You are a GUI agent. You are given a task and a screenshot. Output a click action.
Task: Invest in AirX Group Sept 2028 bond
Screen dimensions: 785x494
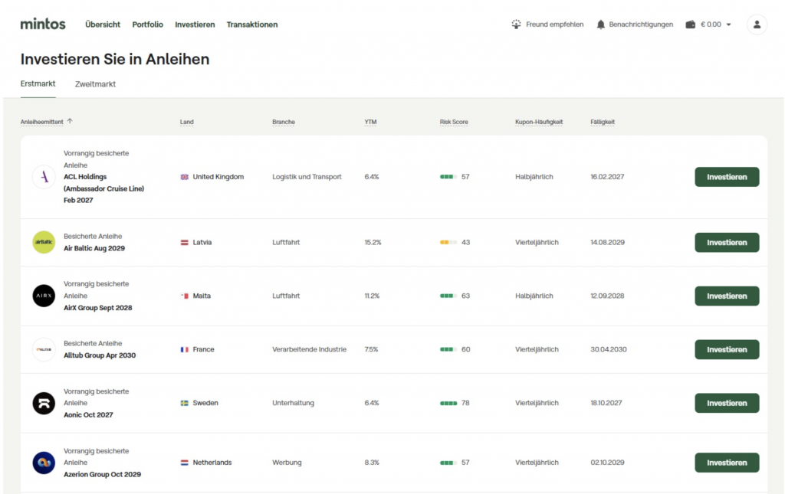(727, 296)
